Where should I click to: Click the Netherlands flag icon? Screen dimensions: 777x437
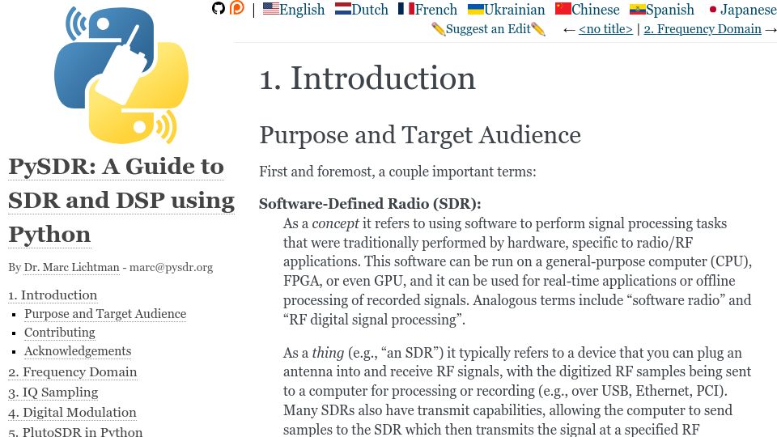pos(342,8)
